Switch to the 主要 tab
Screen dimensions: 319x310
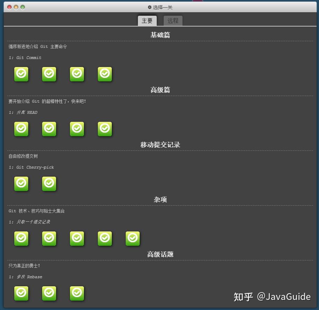point(147,21)
